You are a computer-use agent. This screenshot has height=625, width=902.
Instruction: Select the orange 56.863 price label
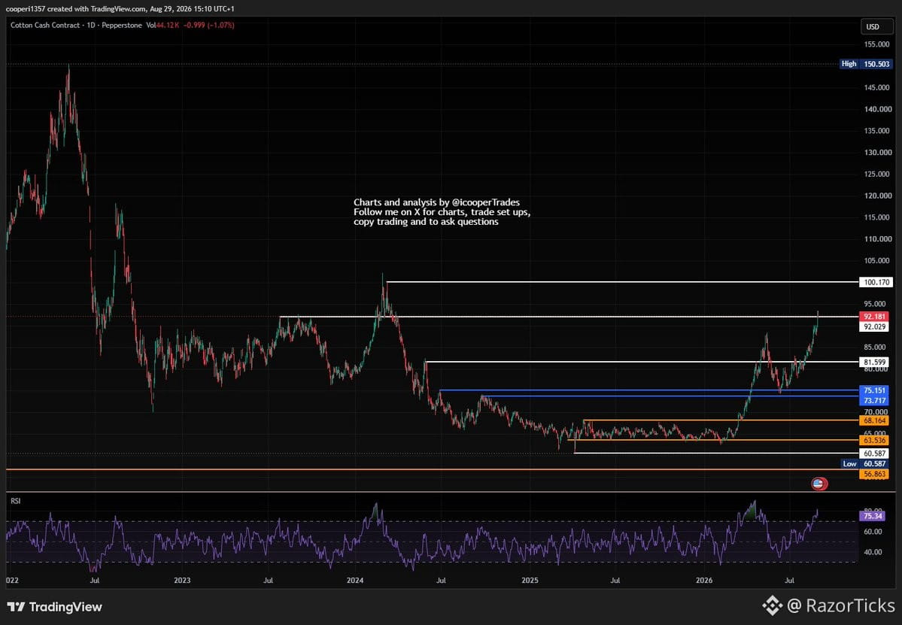click(x=874, y=475)
